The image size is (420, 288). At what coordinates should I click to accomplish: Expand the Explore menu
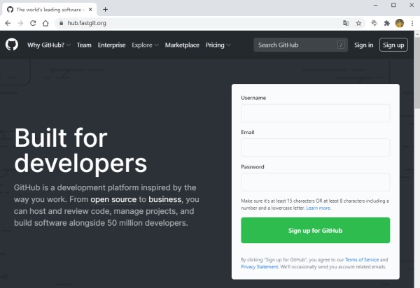145,45
